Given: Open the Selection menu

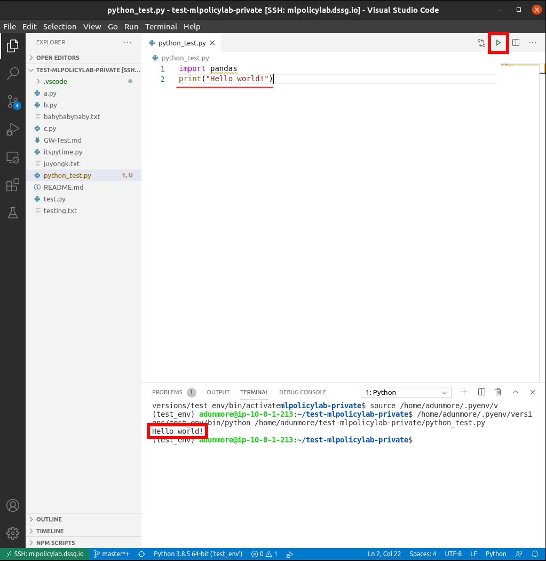Looking at the screenshot, I should coord(60,27).
